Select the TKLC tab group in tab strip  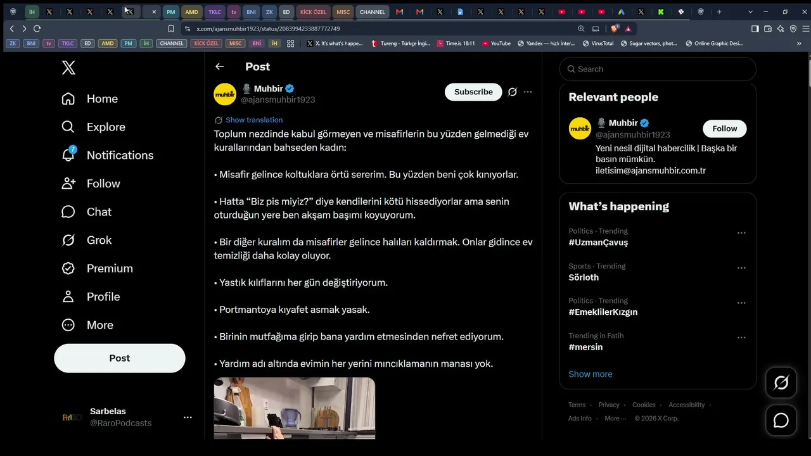[215, 12]
